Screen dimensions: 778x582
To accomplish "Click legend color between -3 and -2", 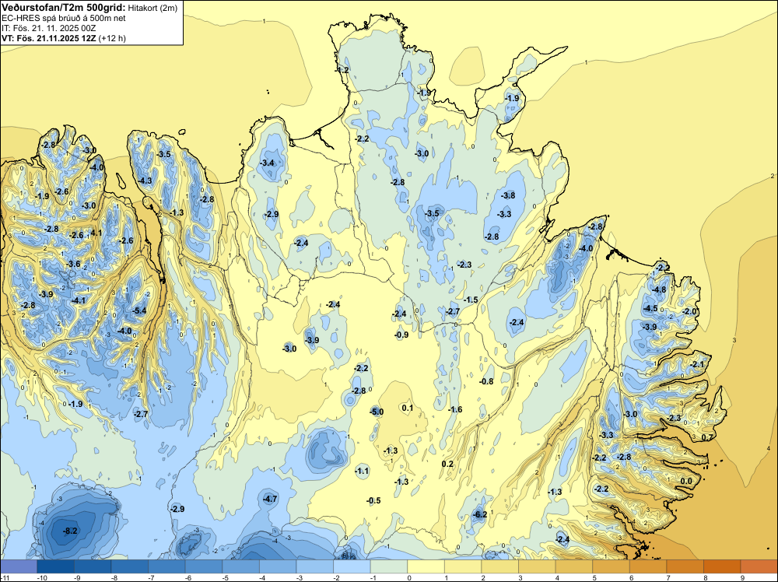I will pos(315,566).
